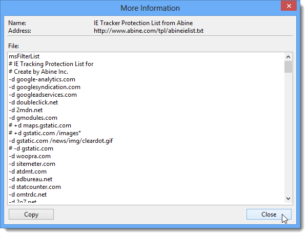Select the '-d atdmt.com' line
Viewport: 308px width, 236px height.
pos(28,171)
